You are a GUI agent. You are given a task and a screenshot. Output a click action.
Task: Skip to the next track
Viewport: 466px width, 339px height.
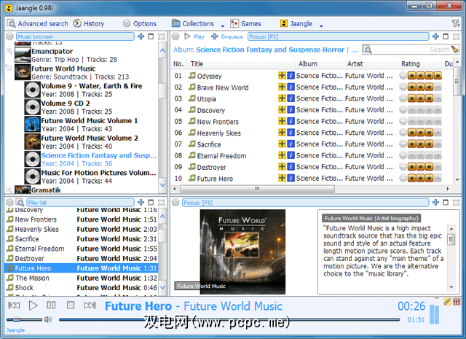pos(90,305)
